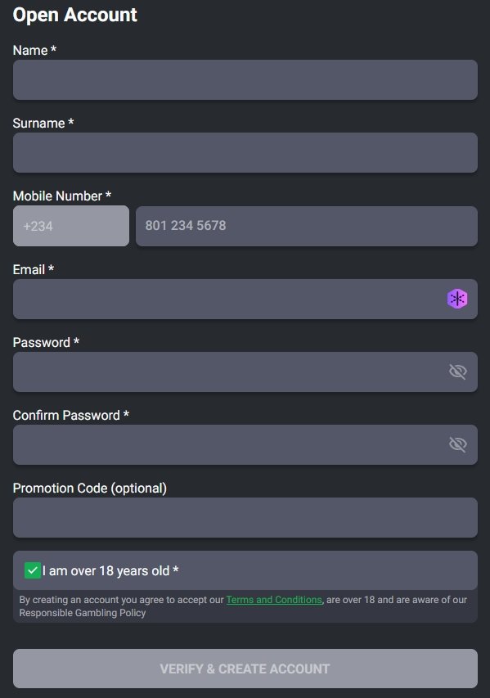Click the Verify & Create Account button
The width and height of the screenshot is (490, 698).
245,669
